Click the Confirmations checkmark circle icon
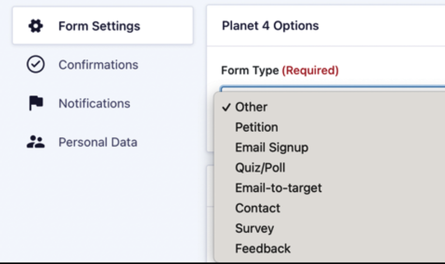This screenshot has height=264, width=445. coord(36,64)
